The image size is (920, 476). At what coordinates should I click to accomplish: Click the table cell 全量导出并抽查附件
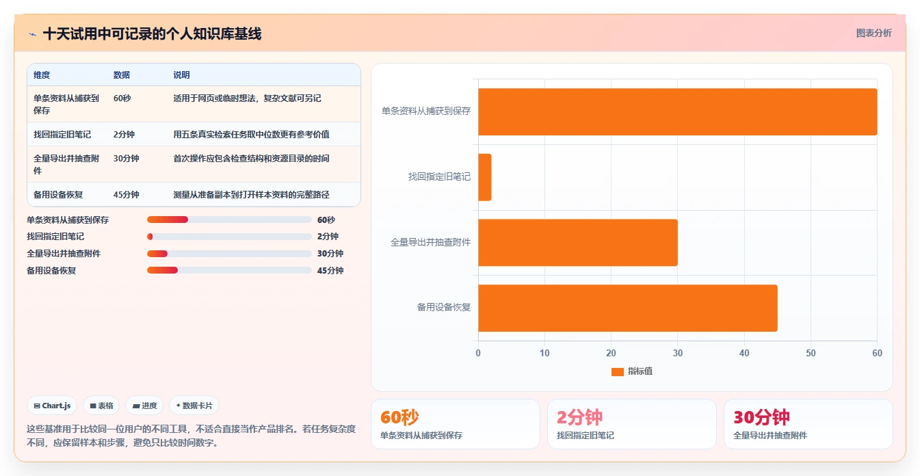coord(66,164)
